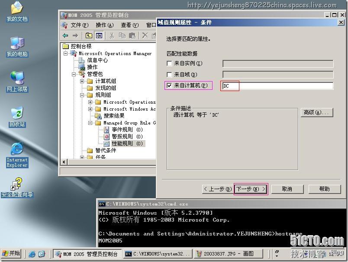
Task: Click the 帮助 button
Action: point(325,189)
